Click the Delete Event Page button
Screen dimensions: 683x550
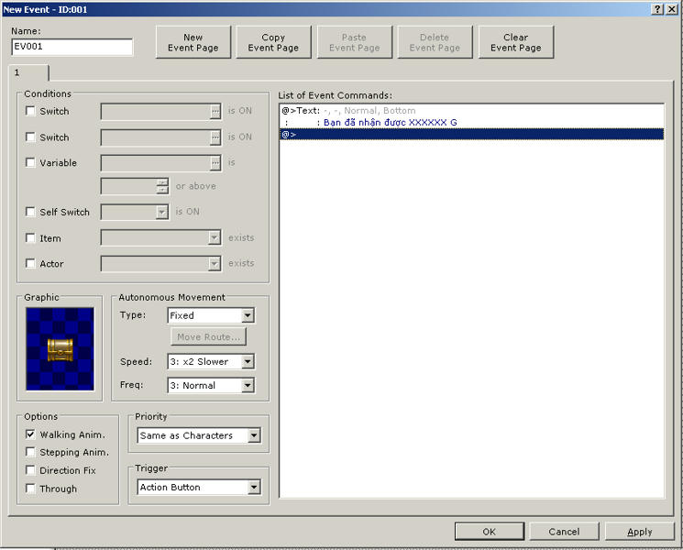(x=435, y=42)
